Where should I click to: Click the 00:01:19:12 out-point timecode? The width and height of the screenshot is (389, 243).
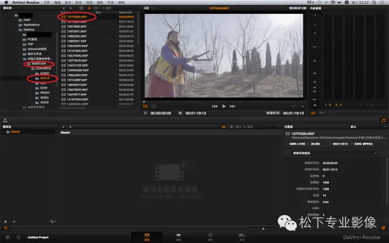coord(196,114)
